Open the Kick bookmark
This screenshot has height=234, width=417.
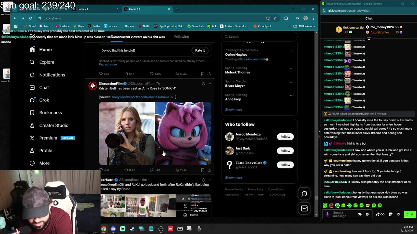[212, 26]
